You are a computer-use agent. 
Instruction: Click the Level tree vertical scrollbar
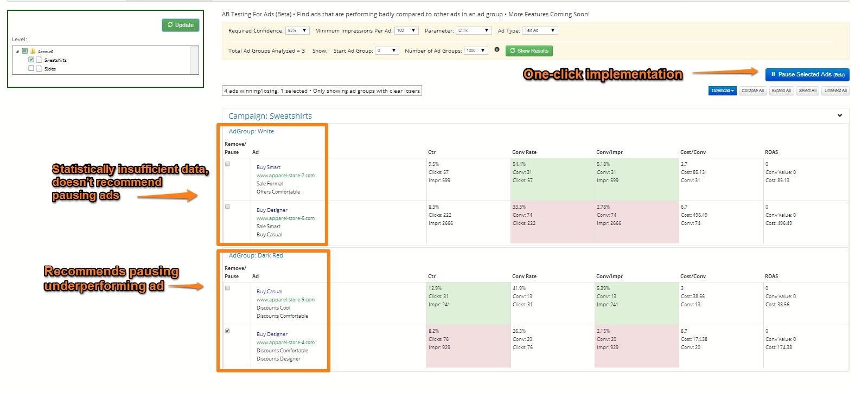point(195,60)
